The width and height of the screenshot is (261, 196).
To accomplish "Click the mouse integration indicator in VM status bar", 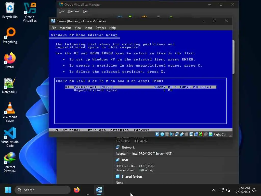I will coord(206,134).
